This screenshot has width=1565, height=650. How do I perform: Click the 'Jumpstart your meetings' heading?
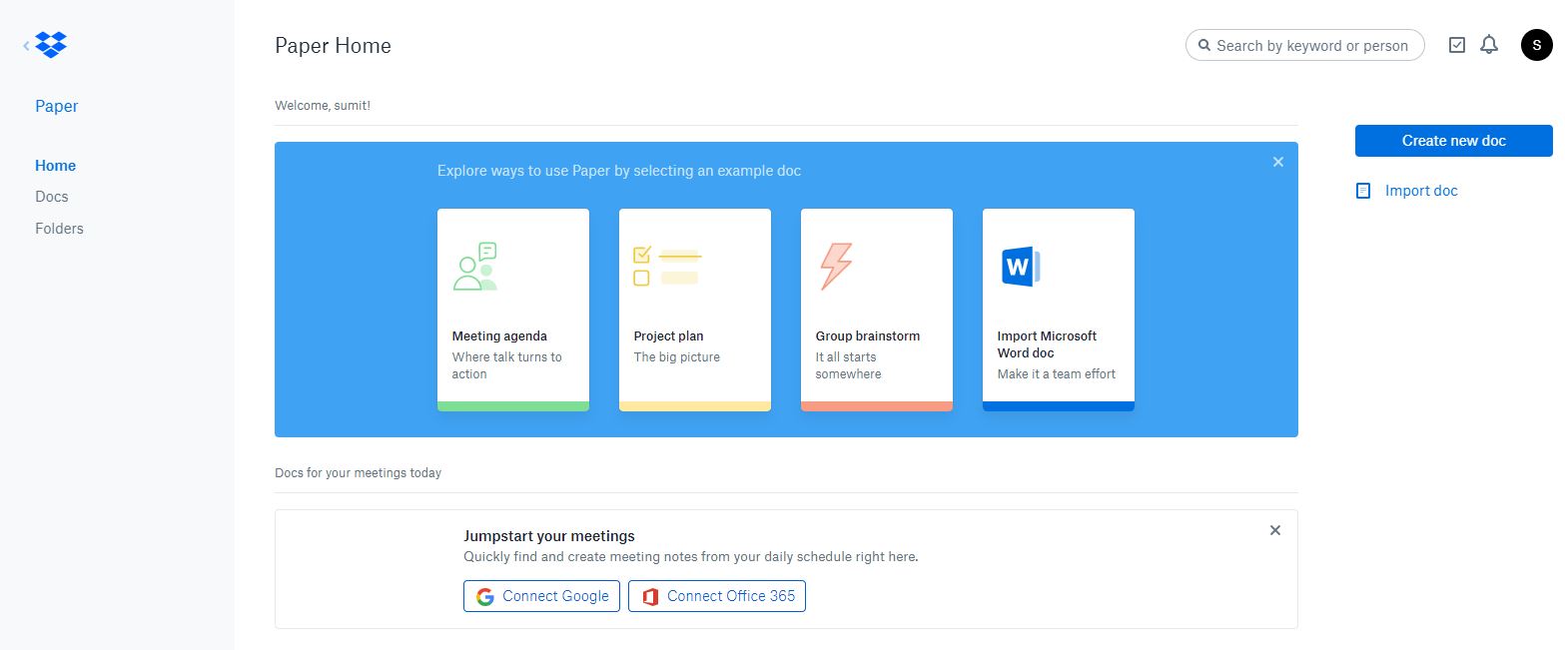pyautogui.click(x=549, y=536)
